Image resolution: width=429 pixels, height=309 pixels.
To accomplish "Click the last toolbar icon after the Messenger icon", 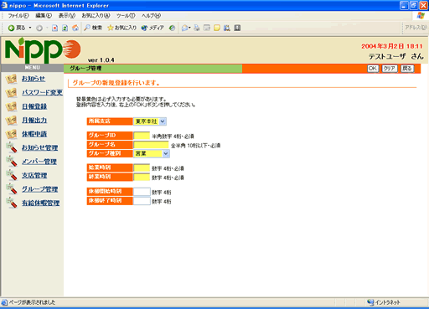I will pos(237,28).
